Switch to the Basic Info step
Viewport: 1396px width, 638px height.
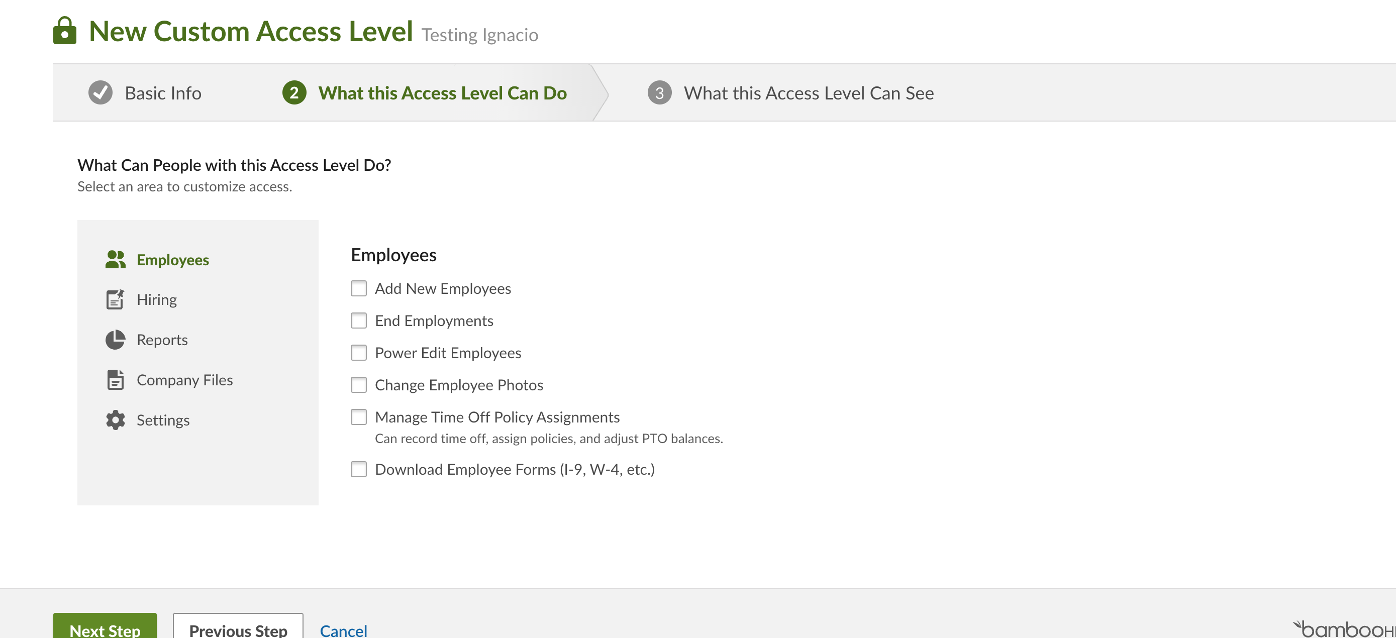pos(163,92)
